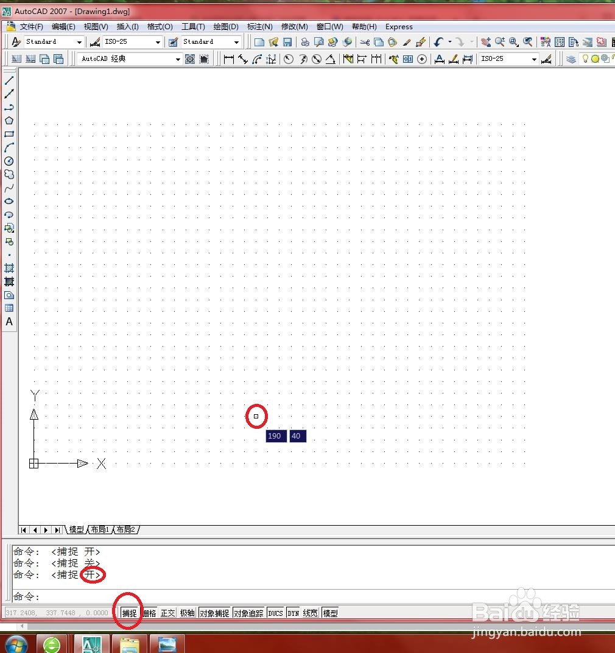Click the Aligned dimension icon
The image size is (615, 653).
[243, 59]
